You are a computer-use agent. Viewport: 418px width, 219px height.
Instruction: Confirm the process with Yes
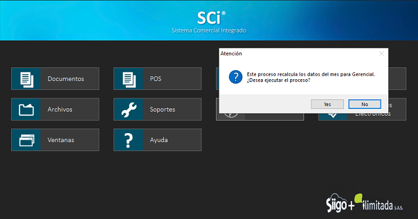pos(327,104)
